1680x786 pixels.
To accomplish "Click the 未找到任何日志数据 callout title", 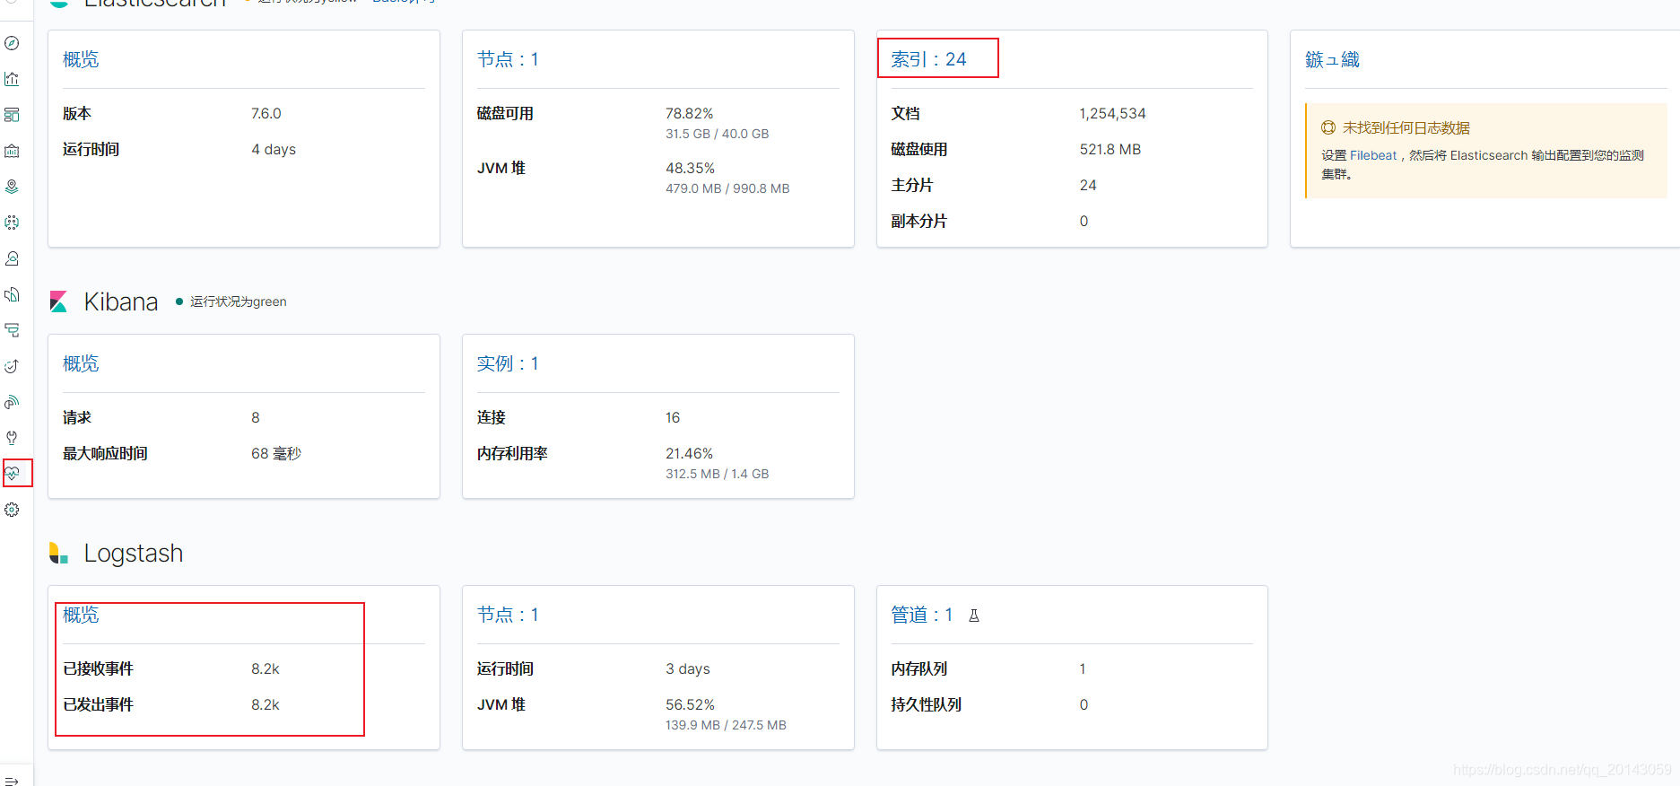I will 1406,128.
